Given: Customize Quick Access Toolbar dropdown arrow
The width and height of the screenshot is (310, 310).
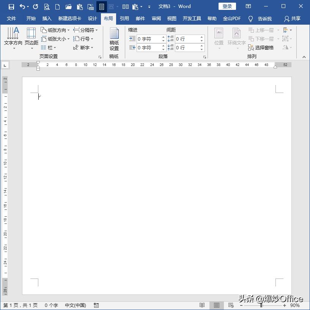Looking at the screenshot, I should 149,7.
